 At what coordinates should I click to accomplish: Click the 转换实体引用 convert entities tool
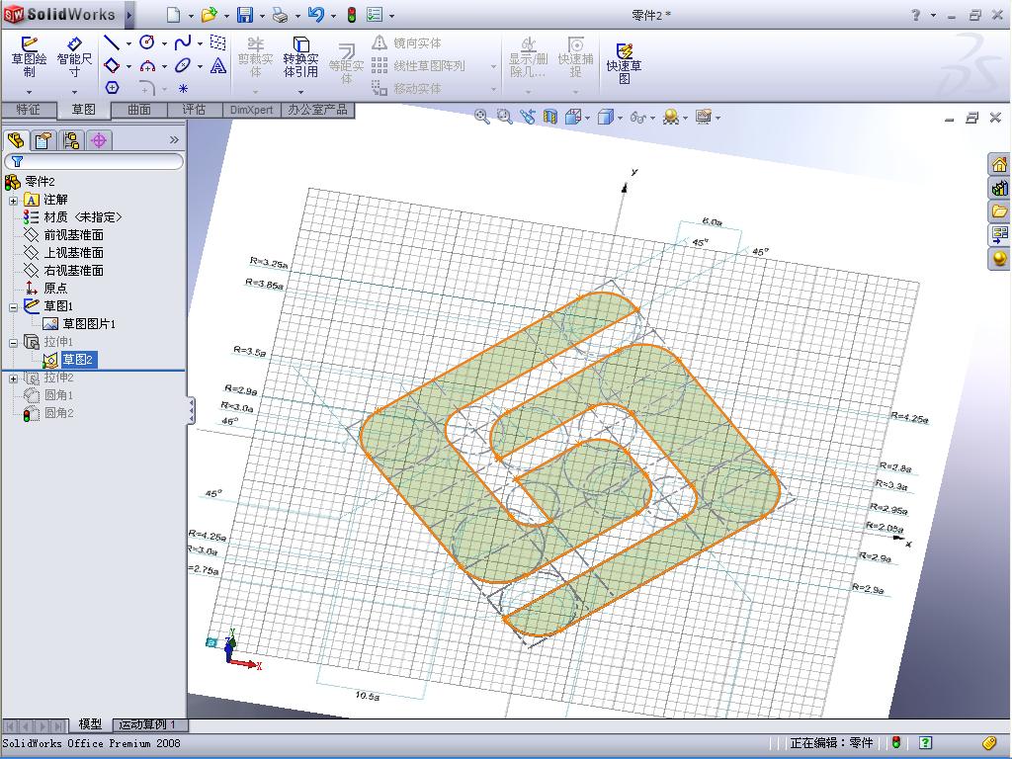point(300,56)
